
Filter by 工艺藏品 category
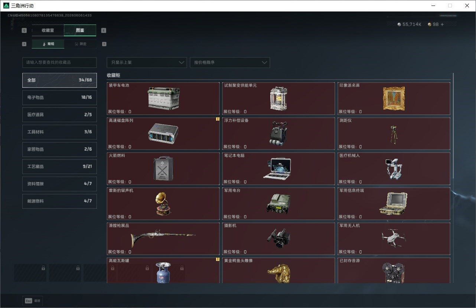click(x=59, y=167)
